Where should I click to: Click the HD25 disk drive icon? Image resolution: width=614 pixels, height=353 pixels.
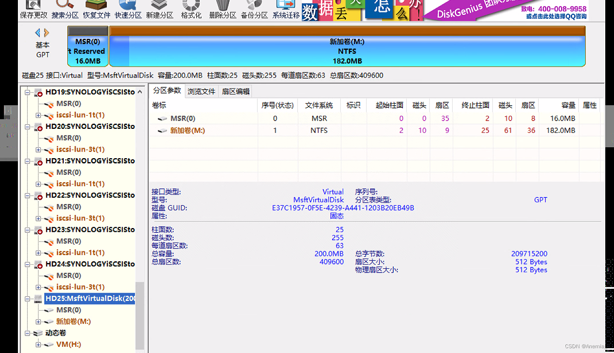pyautogui.click(x=38, y=299)
